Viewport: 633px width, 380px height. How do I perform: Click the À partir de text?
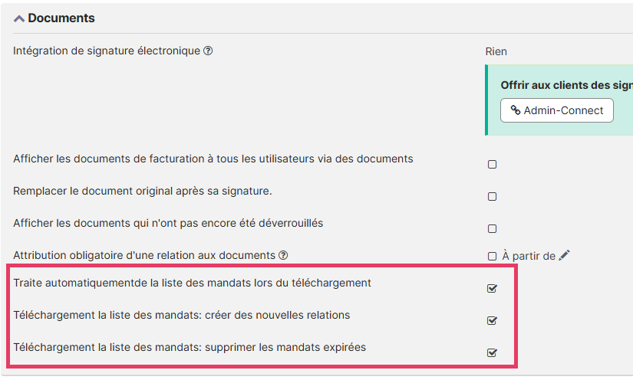[528, 256]
